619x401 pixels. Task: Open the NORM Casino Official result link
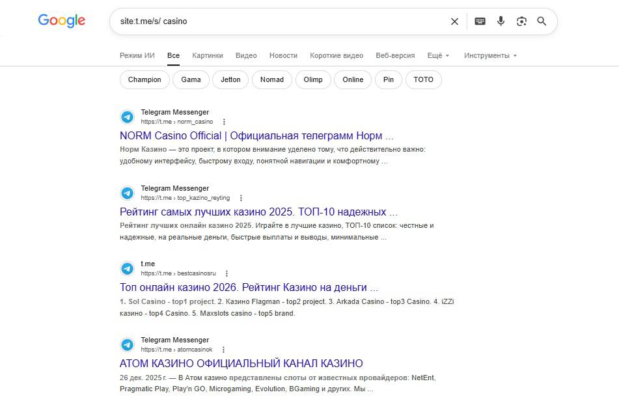256,136
